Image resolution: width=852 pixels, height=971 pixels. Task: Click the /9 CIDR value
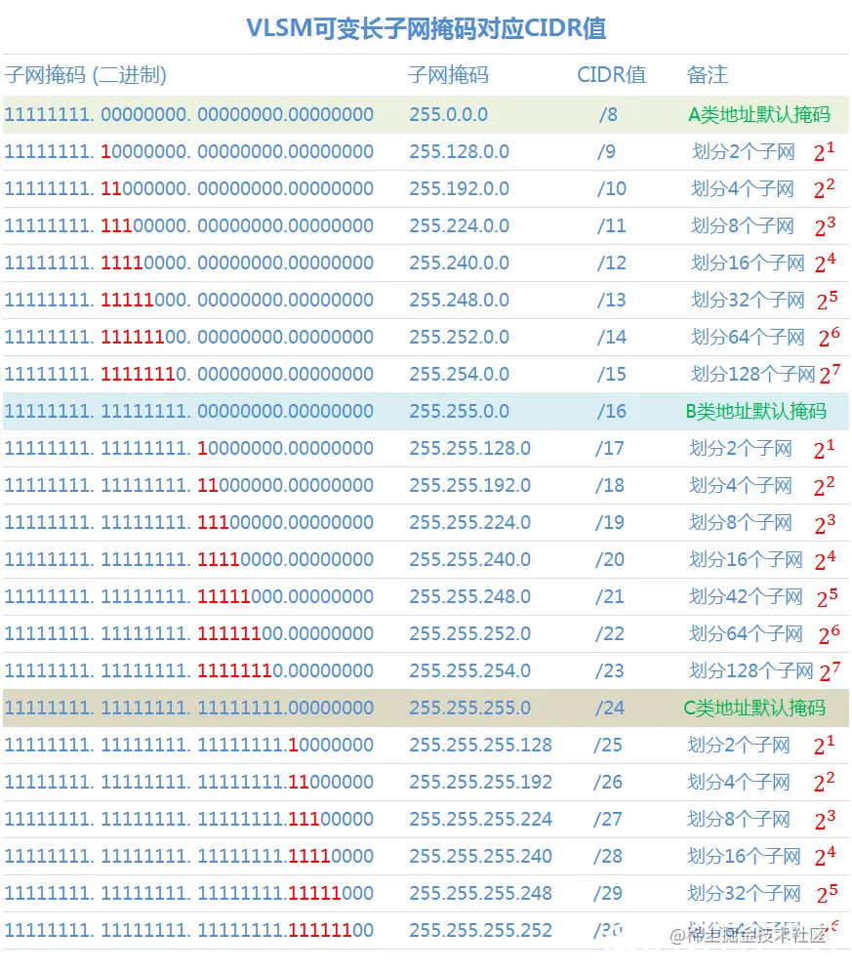coord(606,151)
